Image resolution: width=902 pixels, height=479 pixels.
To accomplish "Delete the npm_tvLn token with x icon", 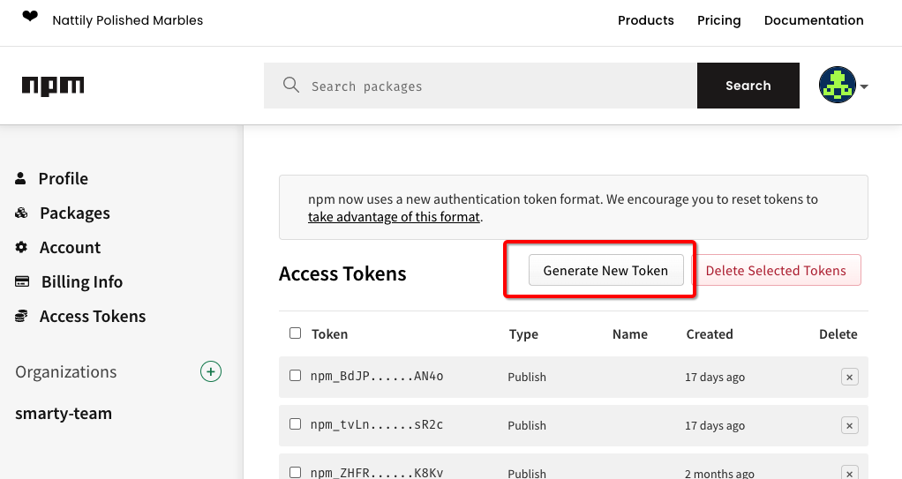I will pyautogui.click(x=849, y=425).
